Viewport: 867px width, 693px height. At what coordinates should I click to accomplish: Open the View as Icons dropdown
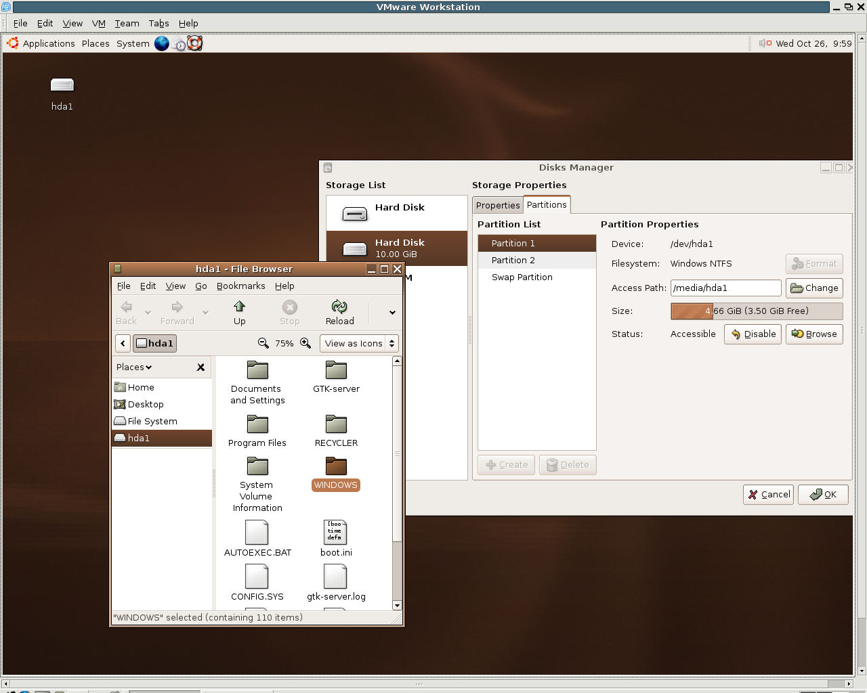(x=359, y=343)
